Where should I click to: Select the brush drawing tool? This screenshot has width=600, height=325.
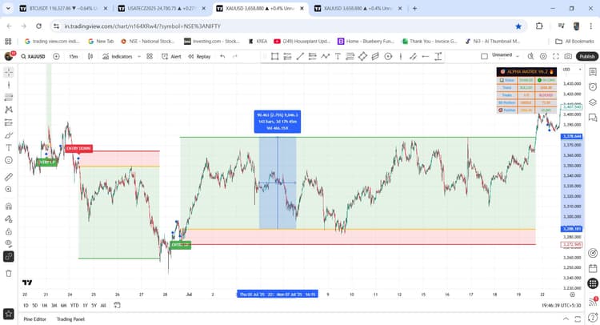tap(9, 135)
